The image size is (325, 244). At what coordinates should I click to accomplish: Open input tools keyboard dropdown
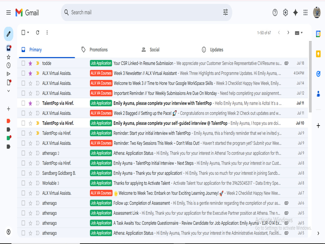299,33
